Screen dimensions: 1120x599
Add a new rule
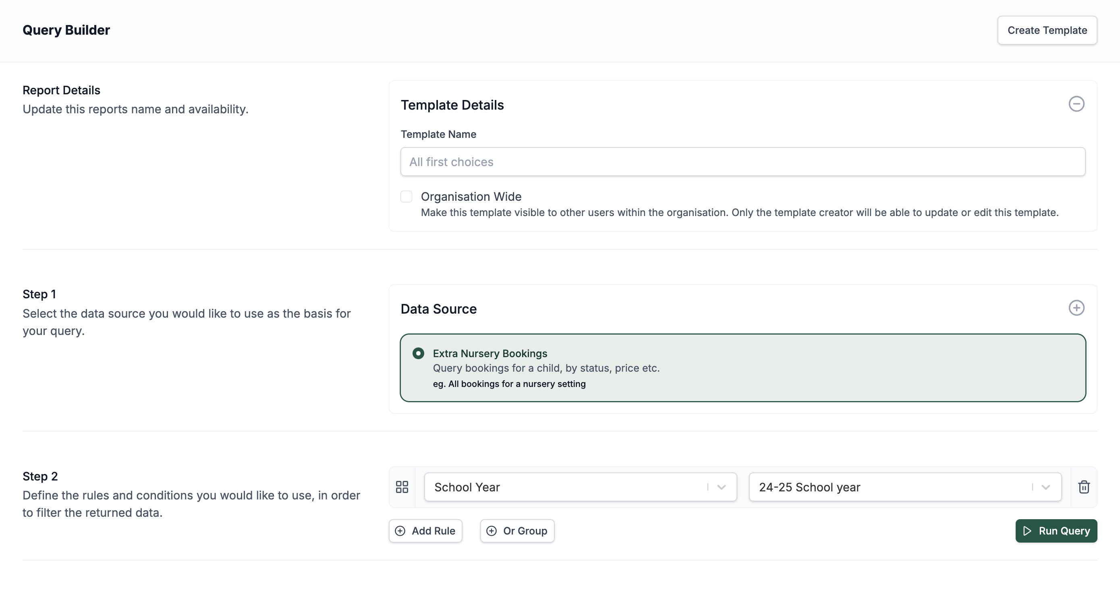click(x=425, y=531)
